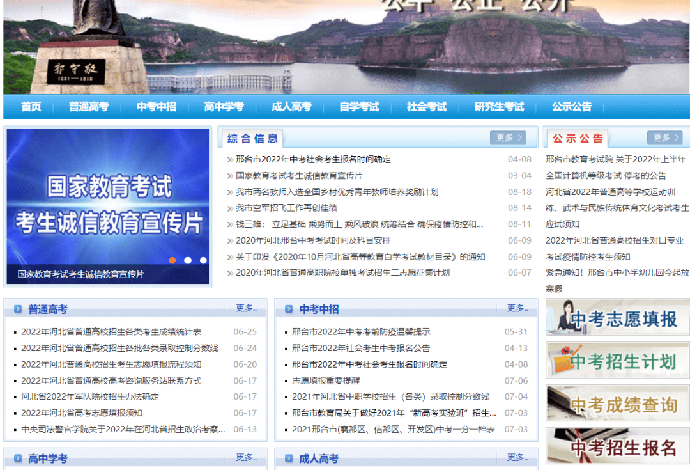Select the orange first slide indicator dot
This screenshot has width=690, height=470.
[x=172, y=260]
